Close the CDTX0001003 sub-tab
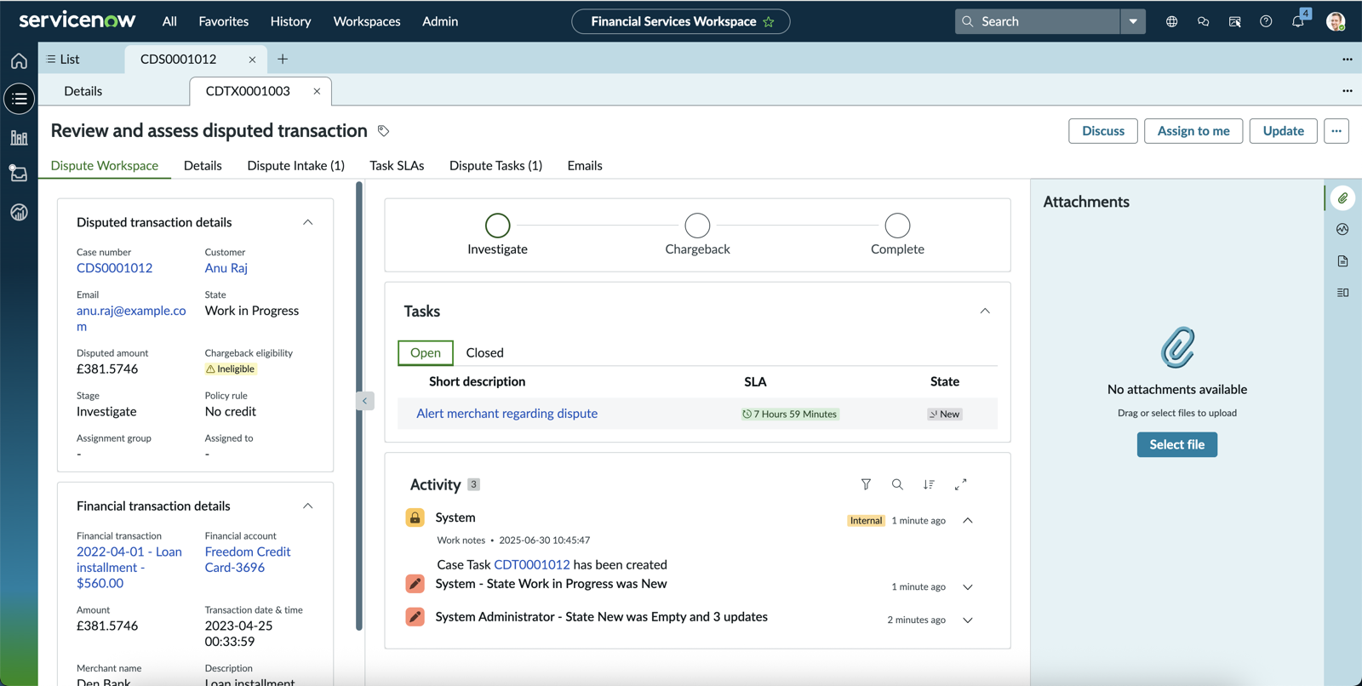Screen dimensions: 1362x686 (317, 91)
